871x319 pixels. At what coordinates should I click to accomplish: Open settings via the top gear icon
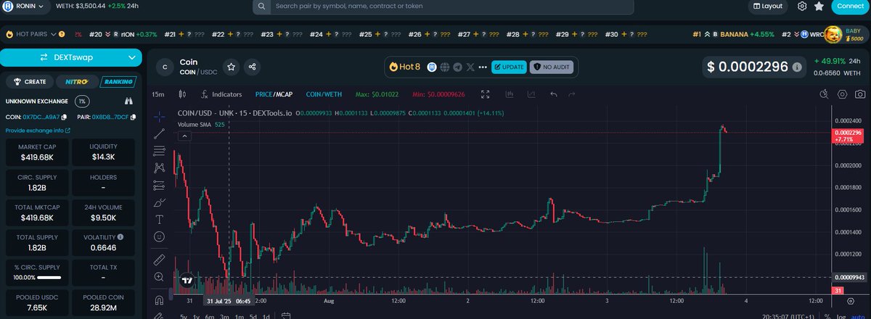click(x=802, y=6)
